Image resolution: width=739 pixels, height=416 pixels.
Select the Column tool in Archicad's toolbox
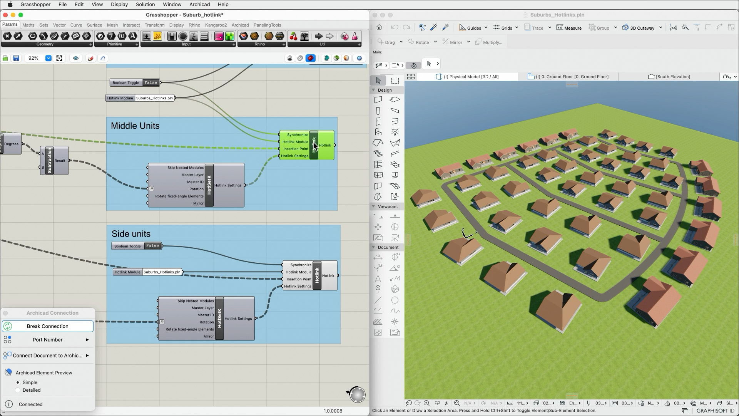pyautogui.click(x=378, y=111)
